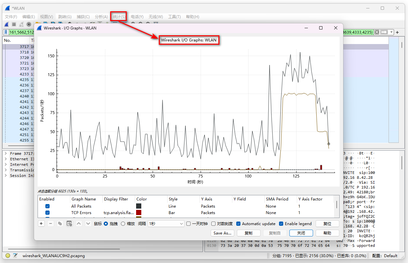Enable 对数刻度 checkbox
The width and height of the screenshot is (408, 263).
[213, 223]
